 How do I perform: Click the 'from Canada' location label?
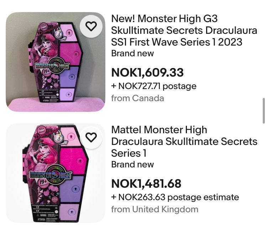pyautogui.click(x=137, y=98)
